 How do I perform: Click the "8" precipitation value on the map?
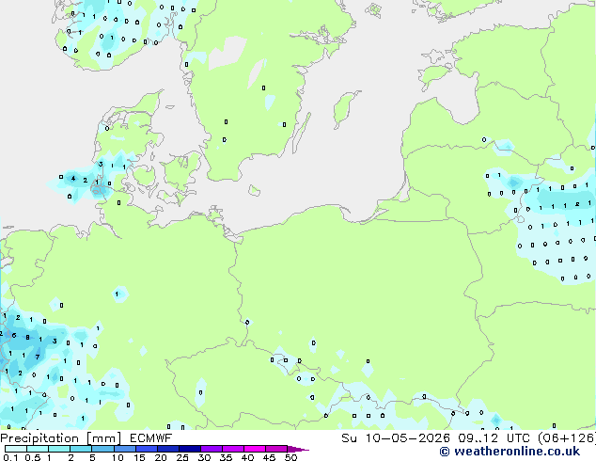[x=27, y=338]
